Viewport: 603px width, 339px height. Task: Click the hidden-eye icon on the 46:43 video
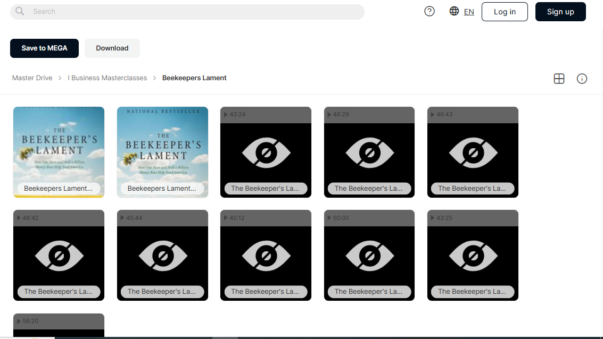click(473, 153)
